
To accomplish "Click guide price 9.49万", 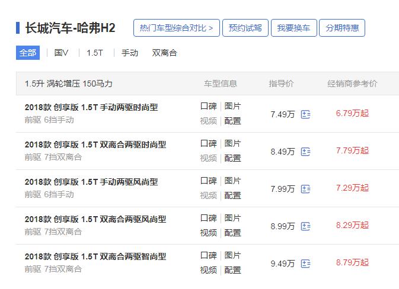I will [x=283, y=264].
